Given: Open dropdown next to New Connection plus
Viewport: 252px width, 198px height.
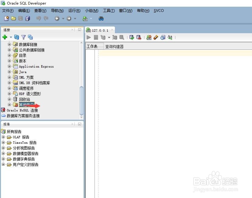Looking at the screenshot, I should pos(11,37).
